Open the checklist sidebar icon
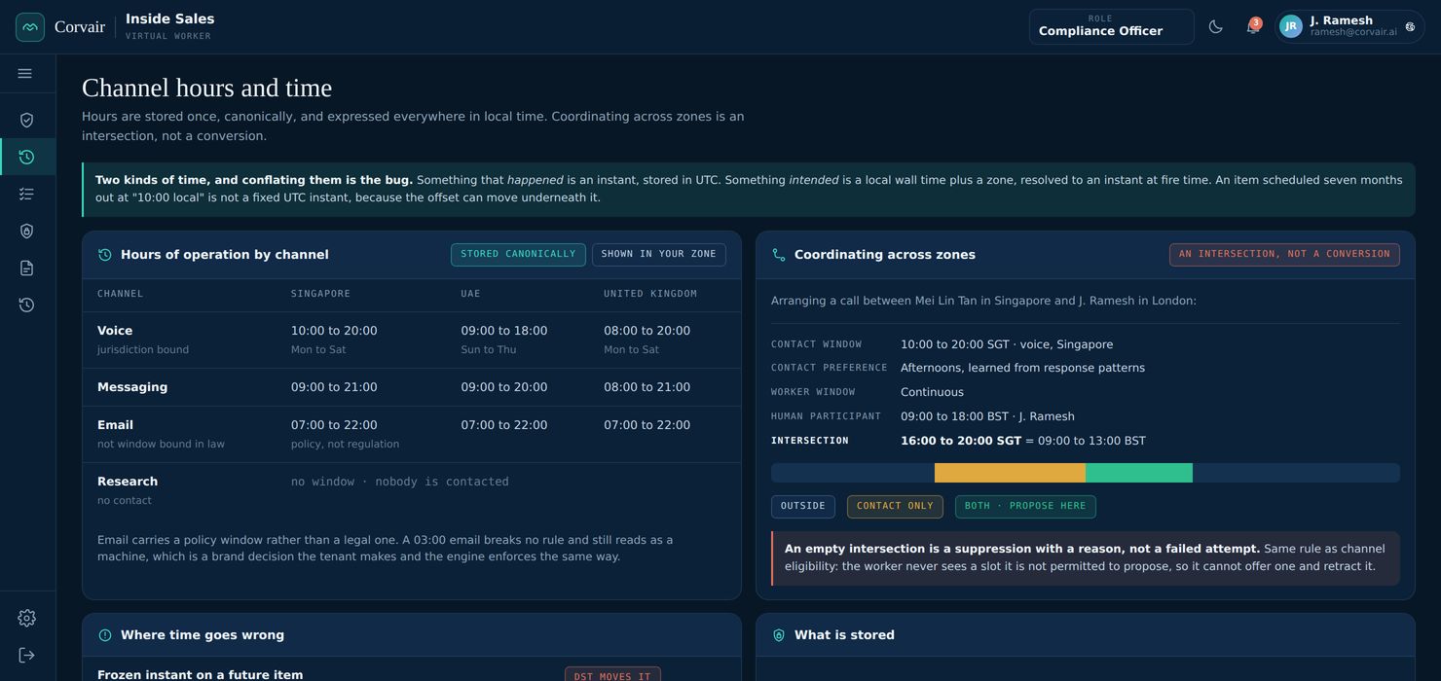The width and height of the screenshot is (1441, 681). pos(26,194)
